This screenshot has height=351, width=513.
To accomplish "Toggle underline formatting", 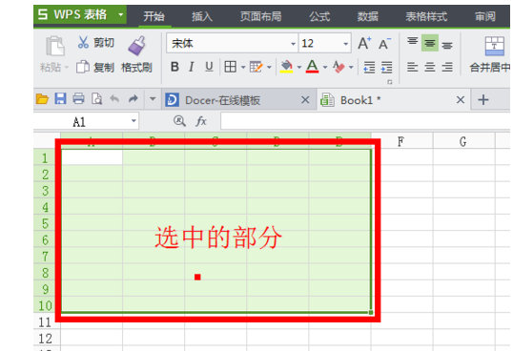I will (209, 67).
